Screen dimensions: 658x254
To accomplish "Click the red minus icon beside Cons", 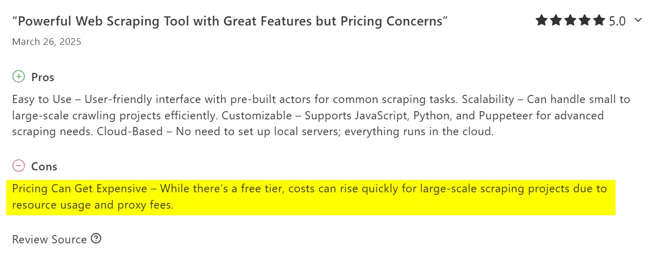I will click(18, 166).
